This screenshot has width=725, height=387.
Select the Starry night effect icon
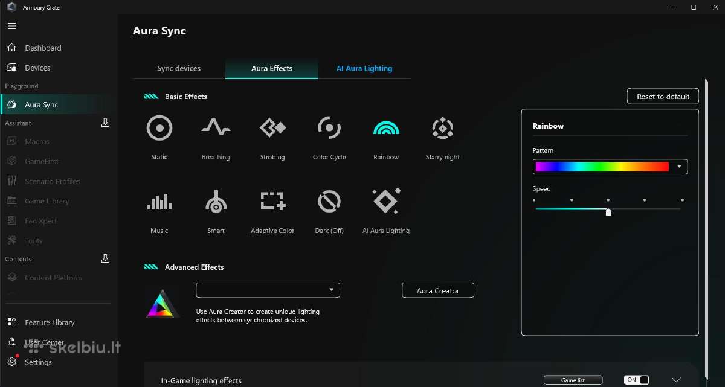tap(443, 128)
